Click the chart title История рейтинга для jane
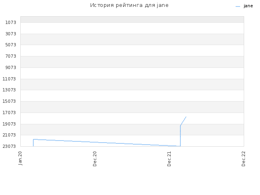This screenshot has height=195, width=260. pos(129,5)
